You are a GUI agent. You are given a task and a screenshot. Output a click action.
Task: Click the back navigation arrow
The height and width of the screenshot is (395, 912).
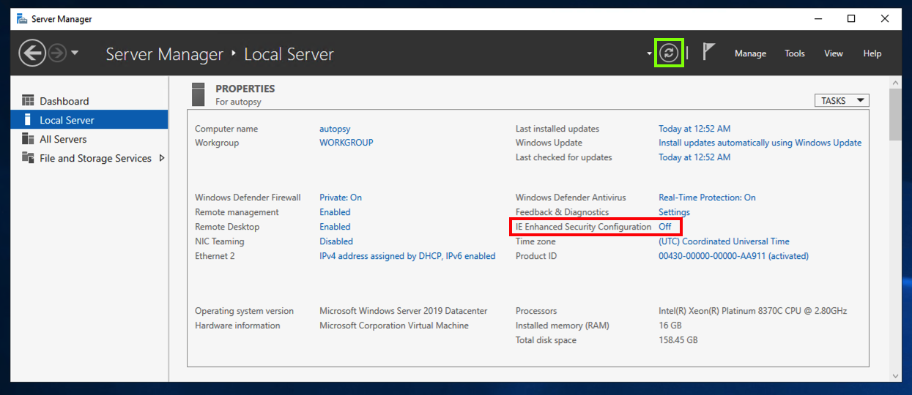31,53
